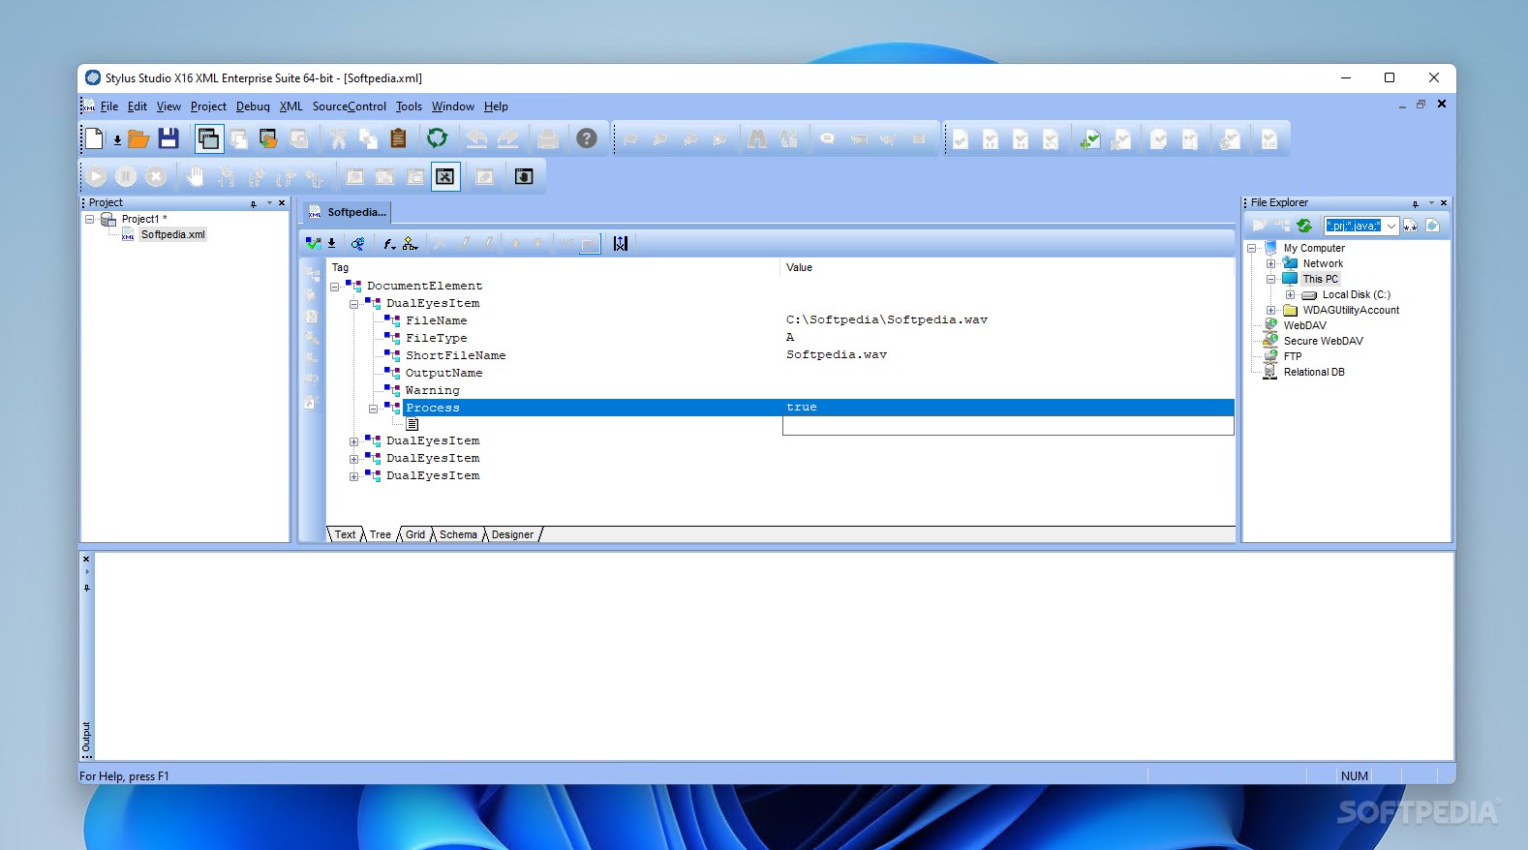The height and width of the screenshot is (850, 1528).
Task: Open the Project menu
Action: coord(208,106)
